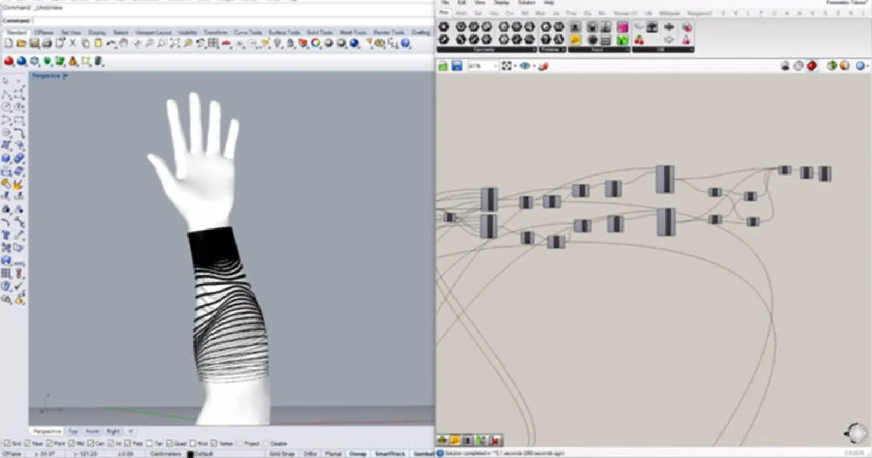Toggle the Quad osnap checkbox
The width and height of the screenshot is (872, 458).
point(169,444)
